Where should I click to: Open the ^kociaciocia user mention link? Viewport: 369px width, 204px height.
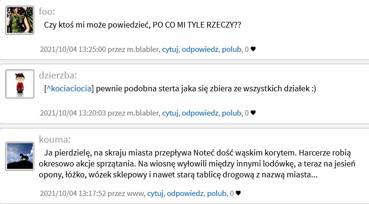point(69,88)
